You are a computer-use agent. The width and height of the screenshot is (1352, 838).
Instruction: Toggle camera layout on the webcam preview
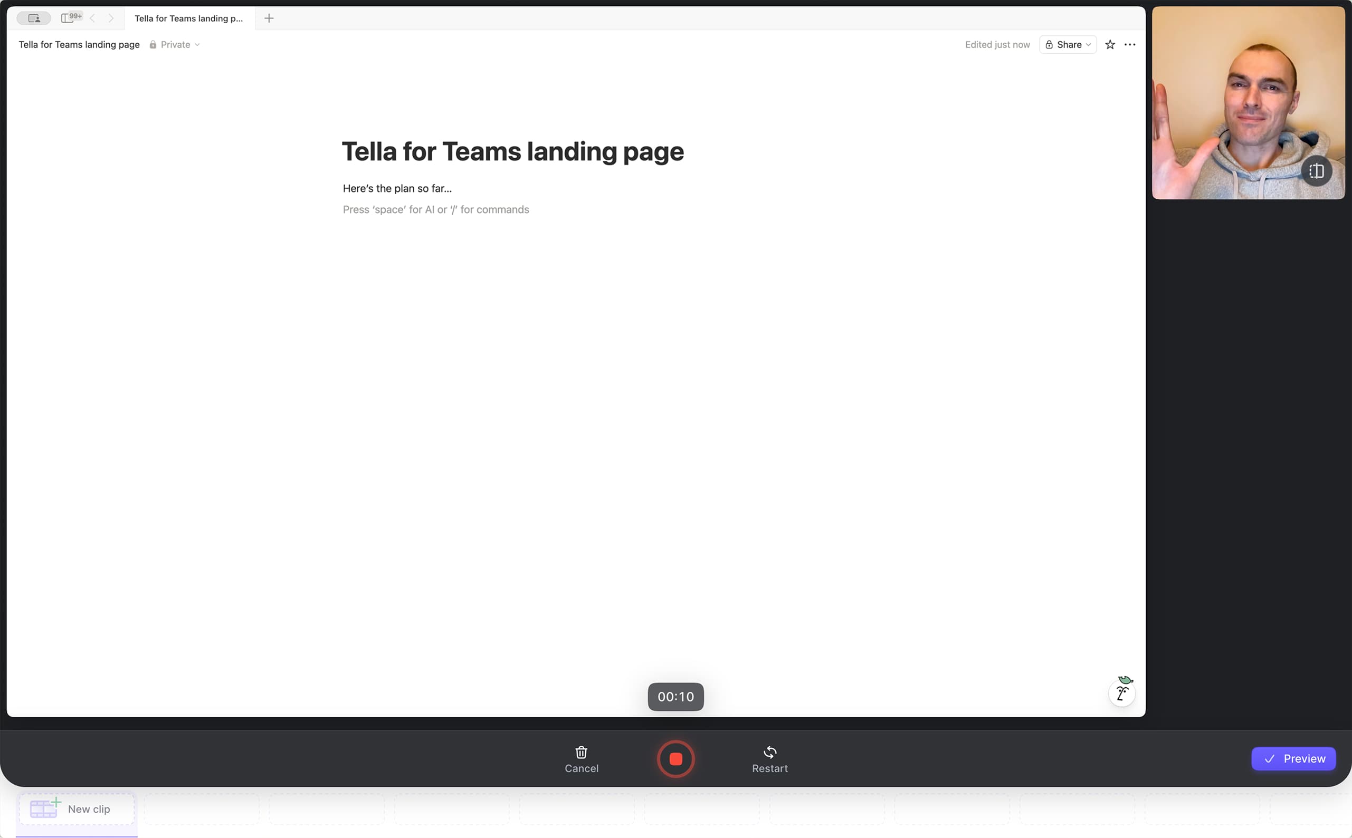click(1316, 171)
